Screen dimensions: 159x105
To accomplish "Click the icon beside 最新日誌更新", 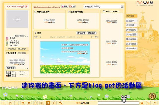I will [x=35, y=12].
